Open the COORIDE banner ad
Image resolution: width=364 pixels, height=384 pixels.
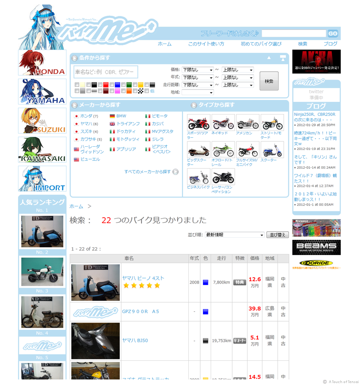pyautogui.click(x=316, y=264)
